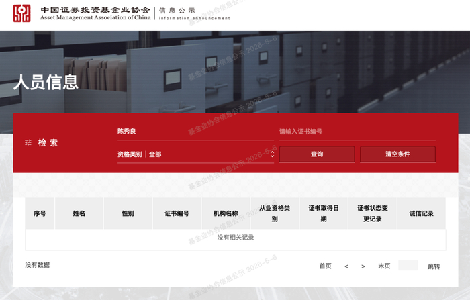
Task: Click the 查询 search button
Action: (317, 154)
